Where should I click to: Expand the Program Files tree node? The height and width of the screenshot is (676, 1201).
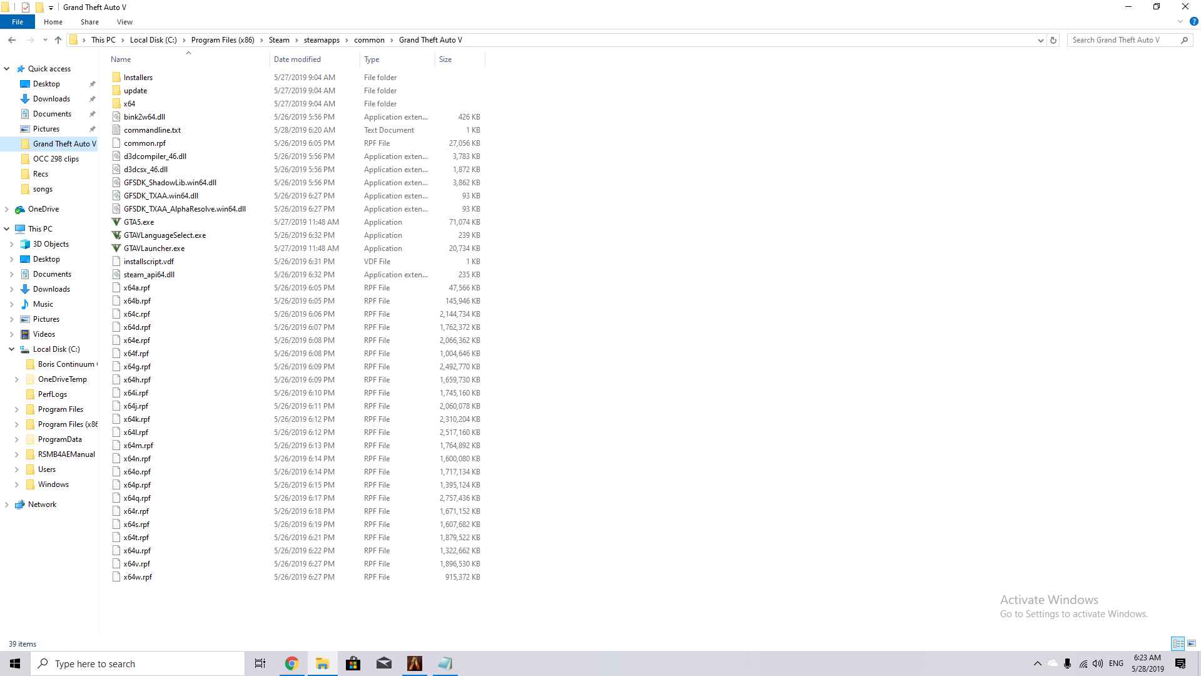tap(17, 409)
